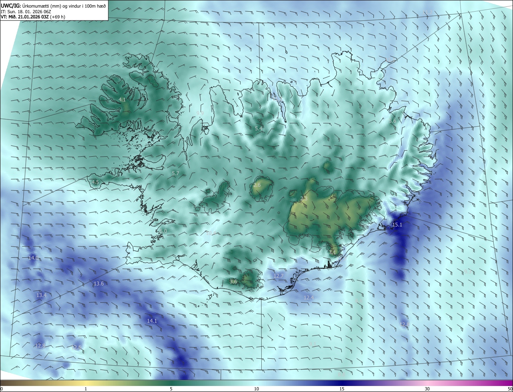Click the 5.7 value label

click(x=175, y=173)
